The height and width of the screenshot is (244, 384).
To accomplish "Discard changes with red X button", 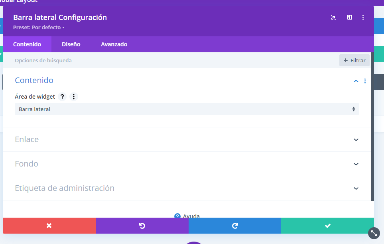I will tap(49, 226).
